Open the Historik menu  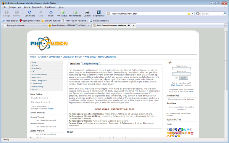click(x=26, y=7)
